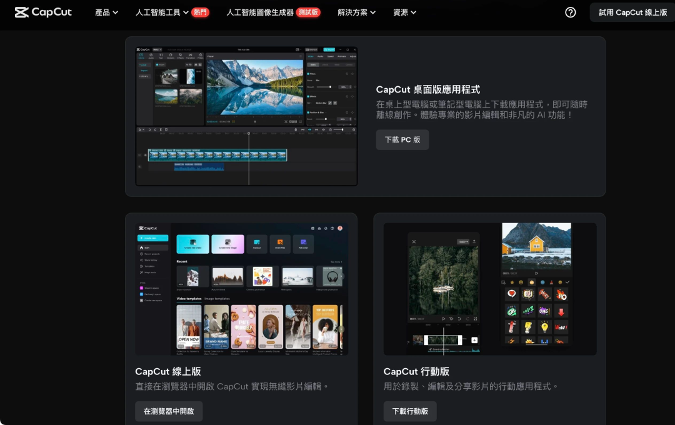Click the Create new video card icon

pos(192,242)
